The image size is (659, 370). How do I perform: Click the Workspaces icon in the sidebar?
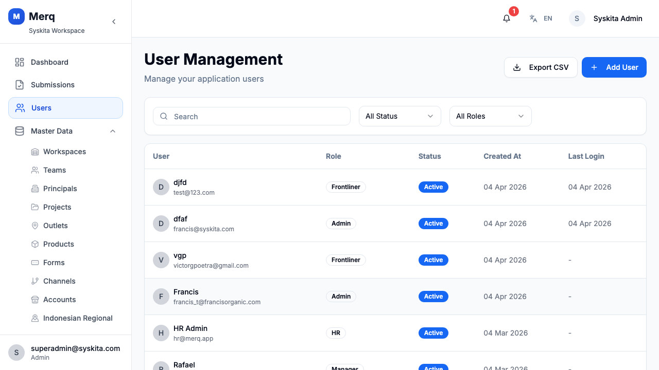[x=35, y=152]
